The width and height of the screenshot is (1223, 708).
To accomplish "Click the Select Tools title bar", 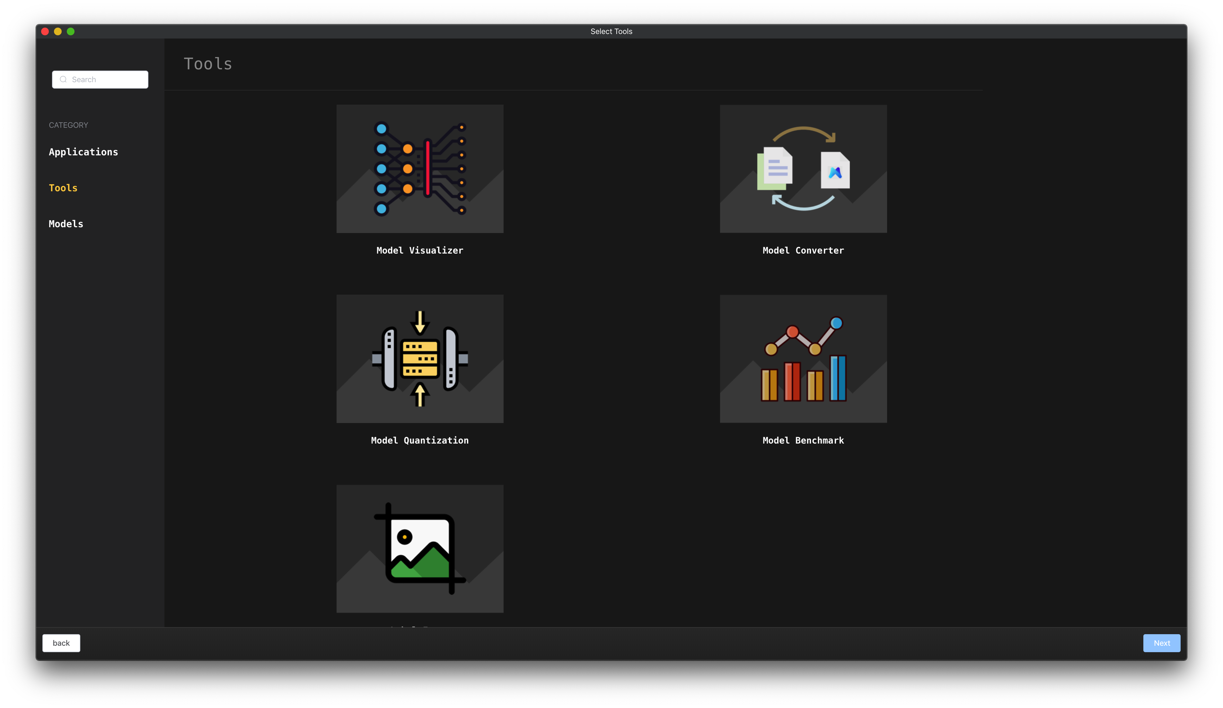I will [611, 31].
